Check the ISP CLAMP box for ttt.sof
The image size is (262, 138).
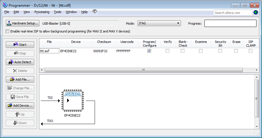250,51
